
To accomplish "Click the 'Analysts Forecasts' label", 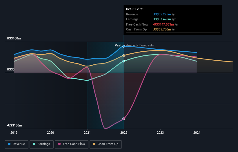I will click(x=140, y=46).
